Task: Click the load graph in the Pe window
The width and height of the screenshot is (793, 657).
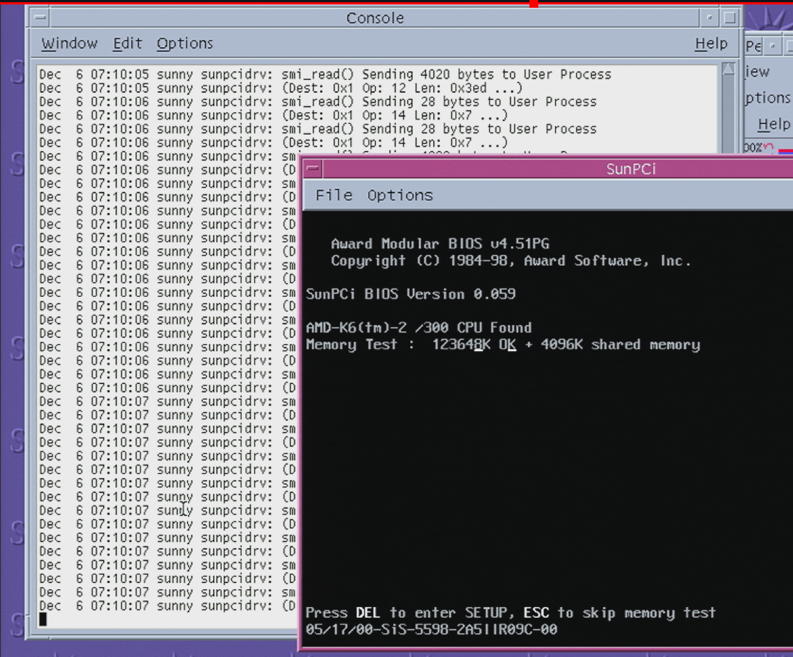Action: pos(770,148)
